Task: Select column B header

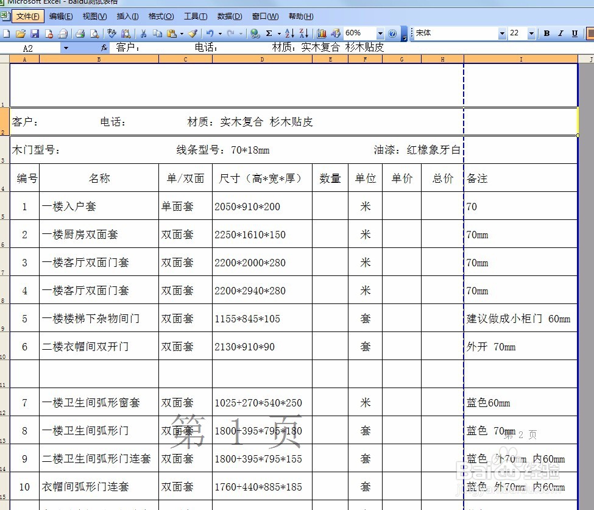Action: coord(99,59)
